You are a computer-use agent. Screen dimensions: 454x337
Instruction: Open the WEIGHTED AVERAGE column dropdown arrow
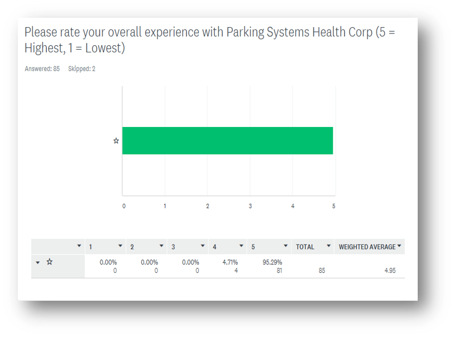(399, 246)
